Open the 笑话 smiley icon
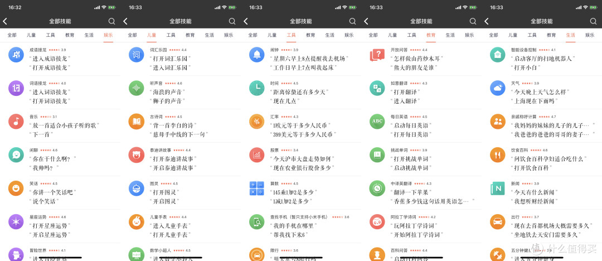 [x=16, y=188]
